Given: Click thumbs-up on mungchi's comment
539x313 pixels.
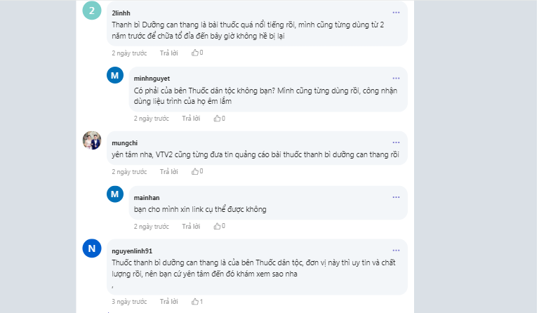Looking at the screenshot, I should (195, 171).
